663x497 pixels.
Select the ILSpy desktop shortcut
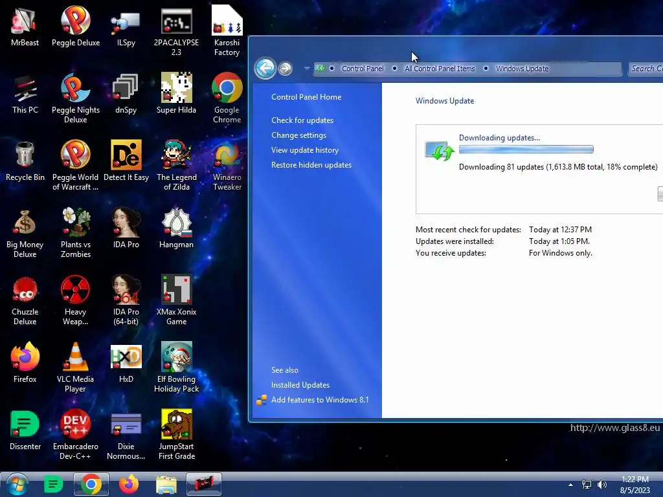point(126,26)
